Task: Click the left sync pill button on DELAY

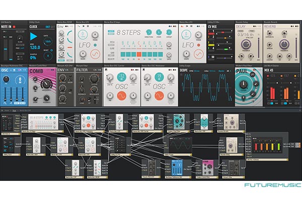Action: [240, 31]
